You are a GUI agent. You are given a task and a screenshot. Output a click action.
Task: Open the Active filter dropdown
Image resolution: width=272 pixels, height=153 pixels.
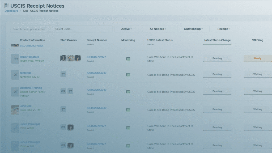126,29
